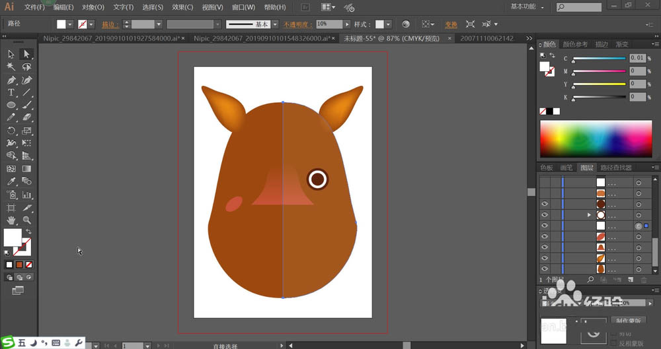Select the Eyedropper tool

point(11,181)
